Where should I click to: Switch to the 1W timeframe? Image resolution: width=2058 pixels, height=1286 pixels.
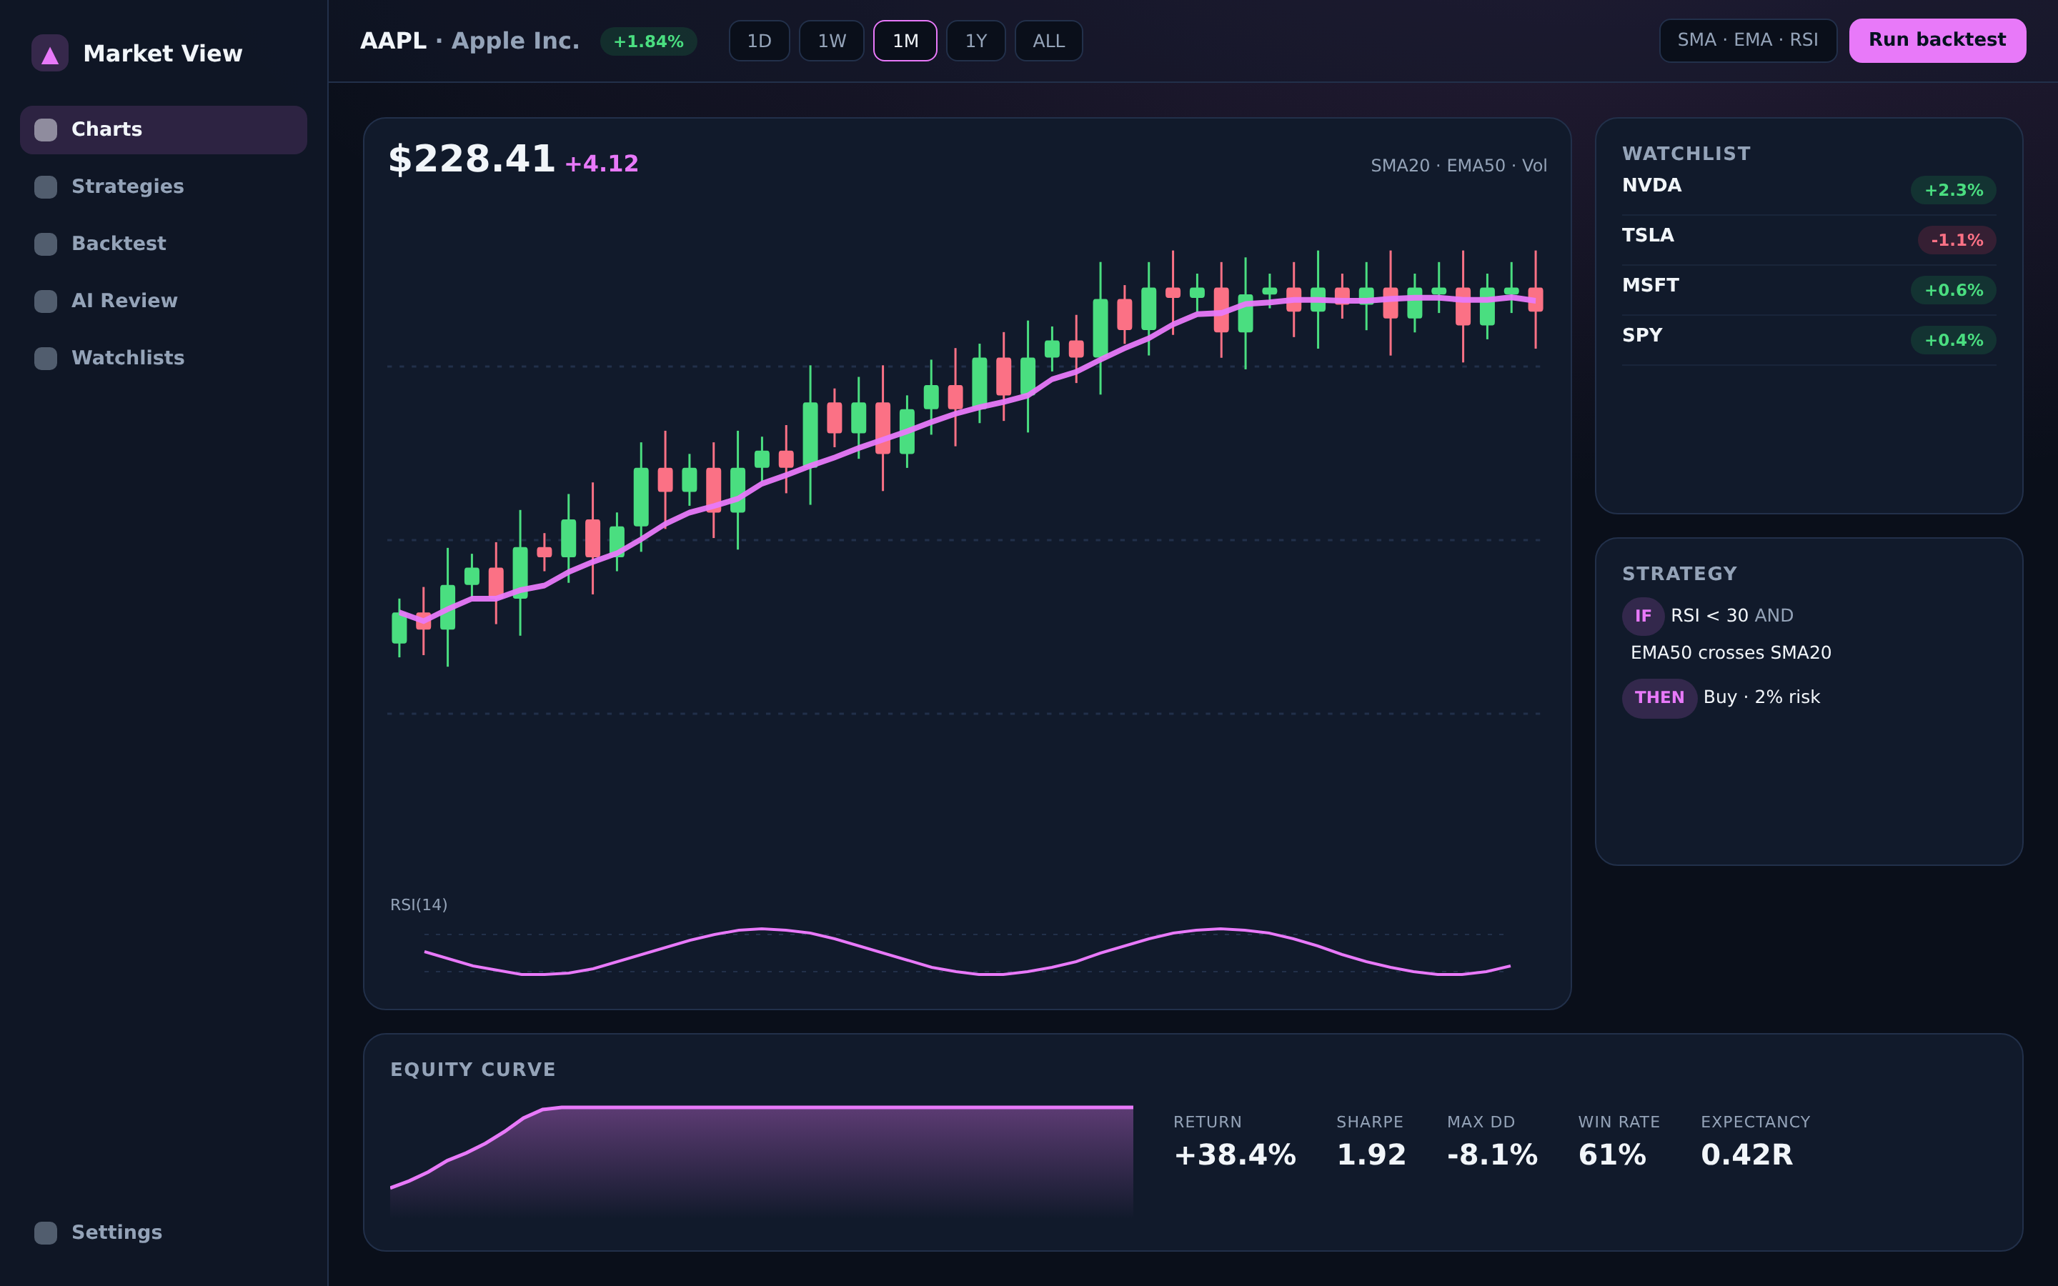pyautogui.click(x=832, y=41)
